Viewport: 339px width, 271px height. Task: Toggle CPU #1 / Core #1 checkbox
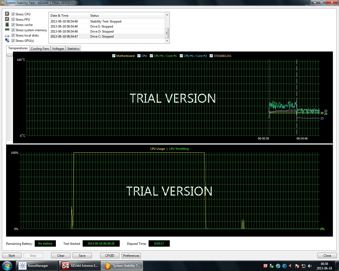(x=151, y=56)
